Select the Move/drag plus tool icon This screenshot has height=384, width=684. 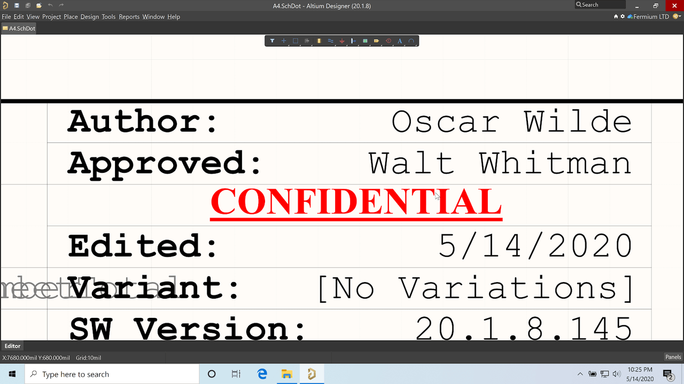click(284, 41)
